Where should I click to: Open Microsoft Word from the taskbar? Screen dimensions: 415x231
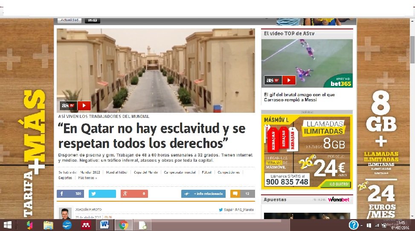104,225
